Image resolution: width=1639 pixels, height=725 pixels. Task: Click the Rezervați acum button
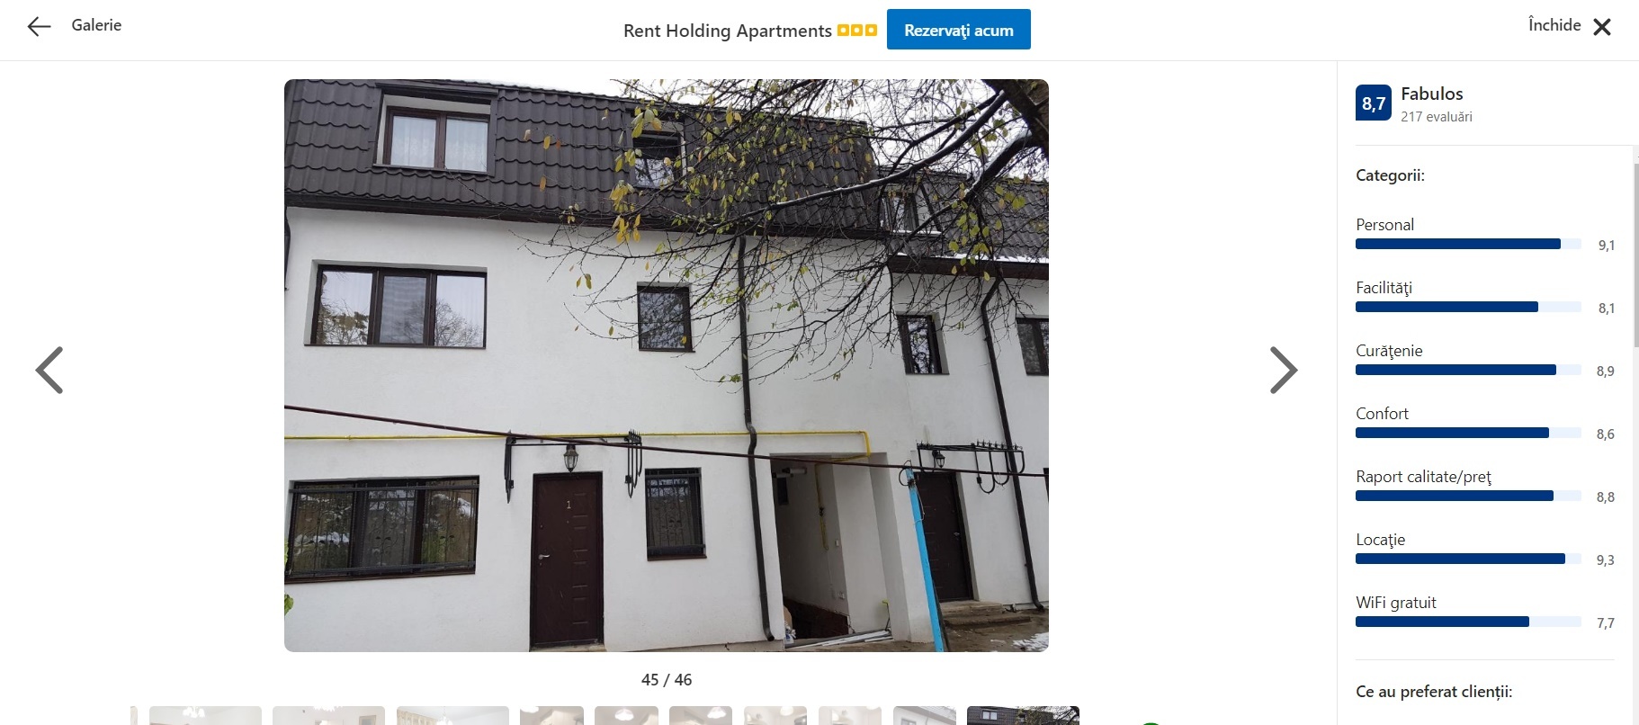(x=958, y=30)
